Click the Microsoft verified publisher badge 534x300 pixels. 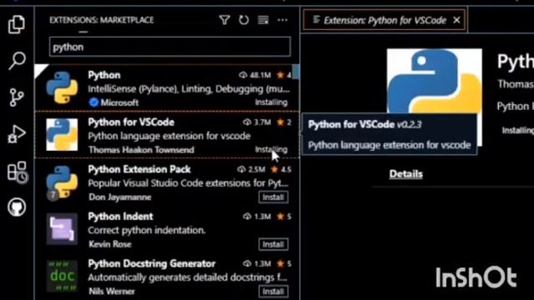(x=93, y=102)
